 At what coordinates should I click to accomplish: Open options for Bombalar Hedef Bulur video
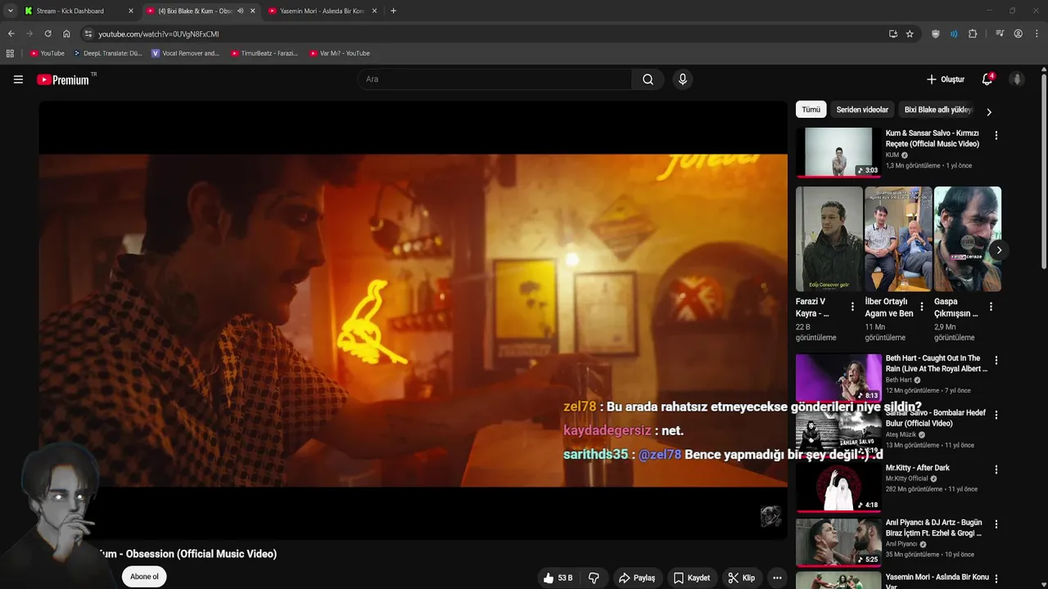coord(996,415)
